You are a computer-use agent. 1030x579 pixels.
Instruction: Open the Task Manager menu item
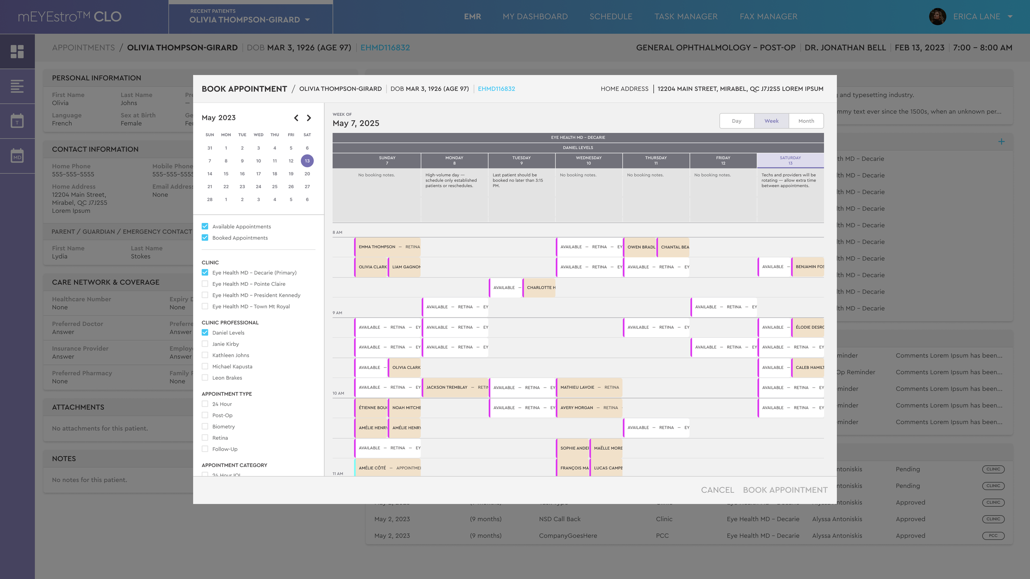point(686,17)
